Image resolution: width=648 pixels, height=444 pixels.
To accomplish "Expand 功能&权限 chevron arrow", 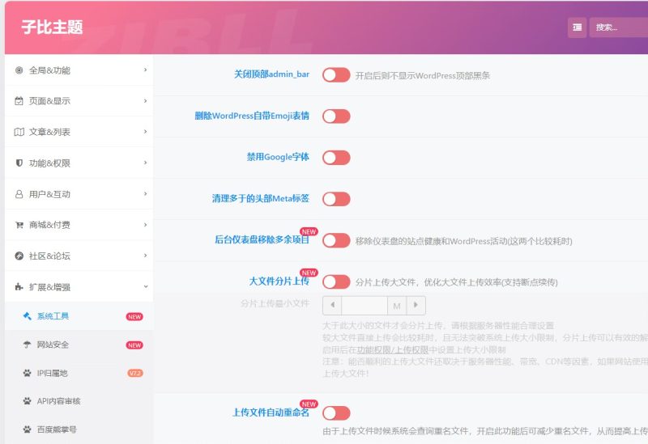I will (146, 163).
